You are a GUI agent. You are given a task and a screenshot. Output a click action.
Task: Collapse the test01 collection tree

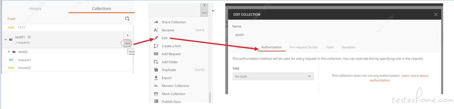pos(6,40)
